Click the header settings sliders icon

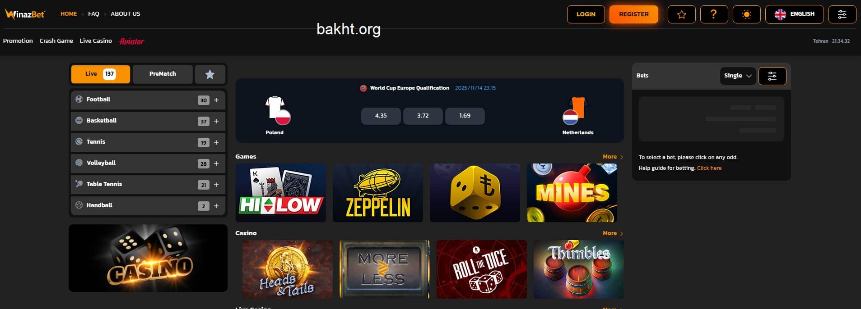click(842, 14)
